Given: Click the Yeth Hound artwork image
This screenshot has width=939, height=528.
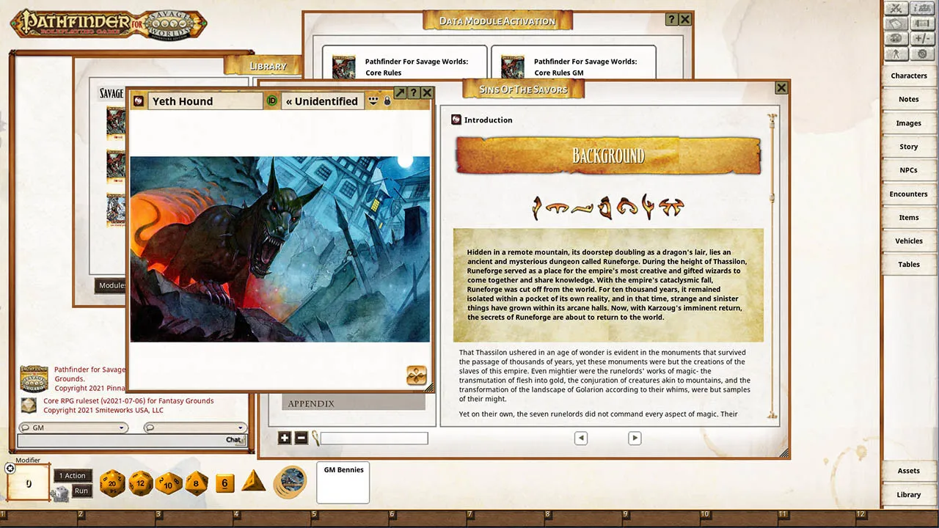Looking at the screenshot, I should pyautogui.click(x=280, y=249).
